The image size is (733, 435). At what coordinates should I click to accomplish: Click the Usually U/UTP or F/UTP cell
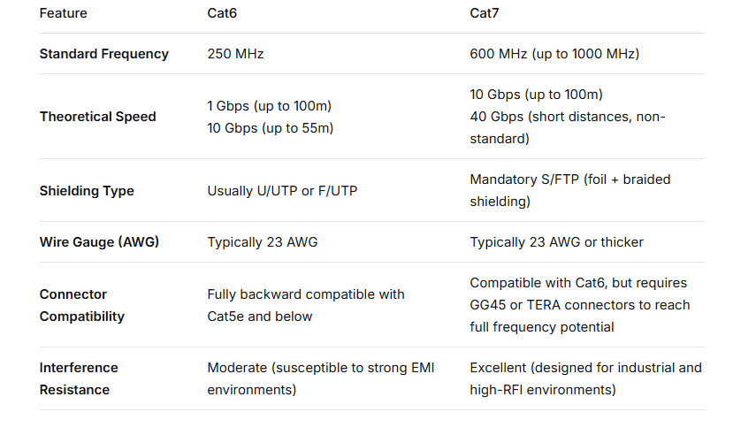[x=282, y=191]
